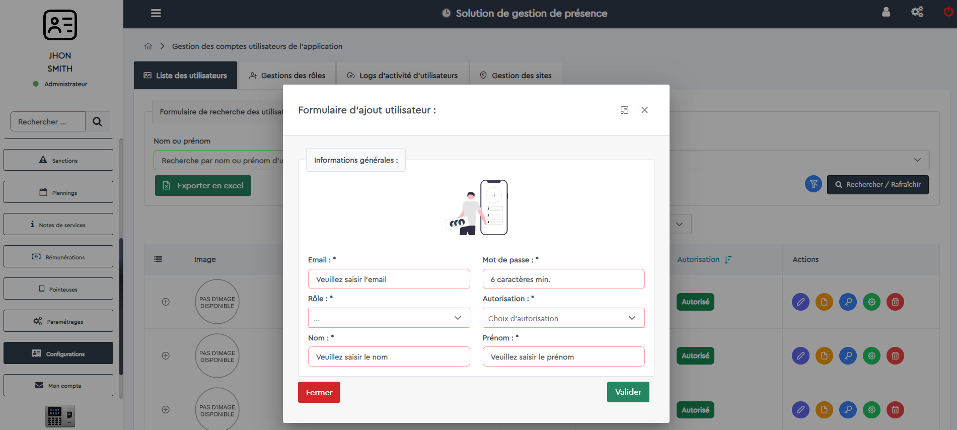Expand the first table row plus icon
The image size is (957, 430).
tap(166, 302)
